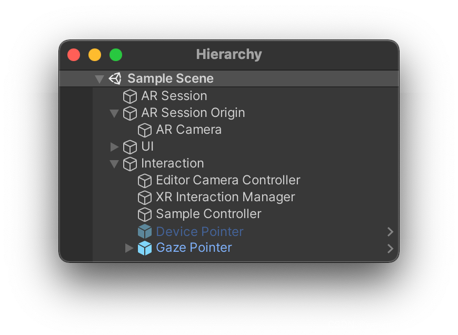The image size is (458, 335).
Task: Click the dimmed prefab cube for Device Pointer
Action: tap(145, 231)
